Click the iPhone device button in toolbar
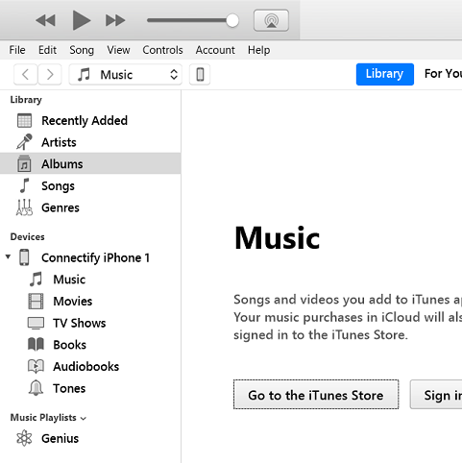Image resolution: width=462 pixels, height=463 pixels. (x=200, y=75)
